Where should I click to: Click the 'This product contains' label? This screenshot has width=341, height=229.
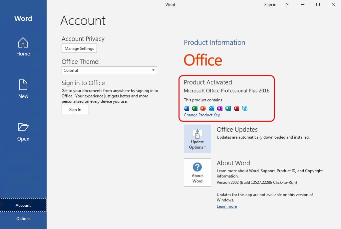pos(203,100)
